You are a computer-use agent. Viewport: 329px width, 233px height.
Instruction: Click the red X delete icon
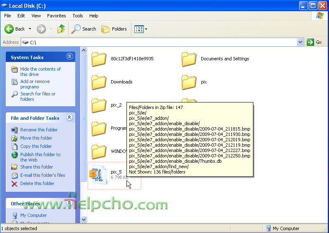(x=14, y=184)
